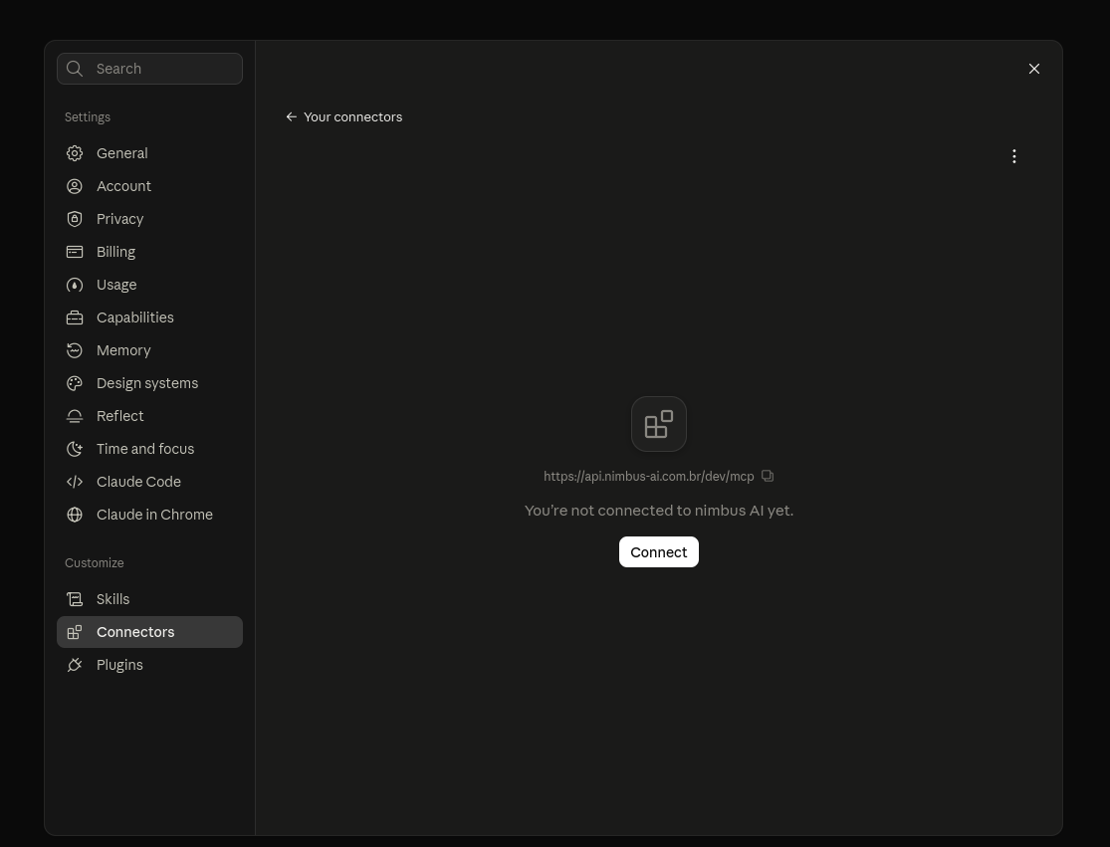Click the Time and focus moon icon

(75, 449)
